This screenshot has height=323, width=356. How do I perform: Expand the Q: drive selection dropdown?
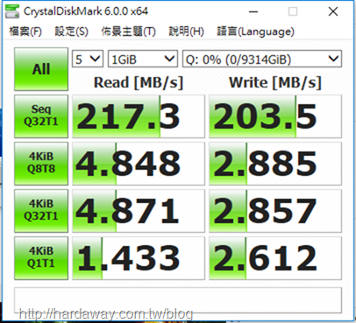[x=262, y=60]
